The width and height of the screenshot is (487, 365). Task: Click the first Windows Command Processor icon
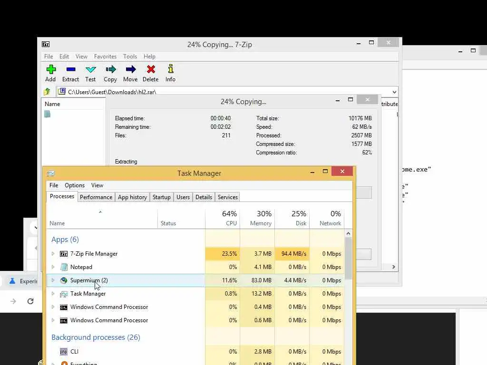click(64, 307)
